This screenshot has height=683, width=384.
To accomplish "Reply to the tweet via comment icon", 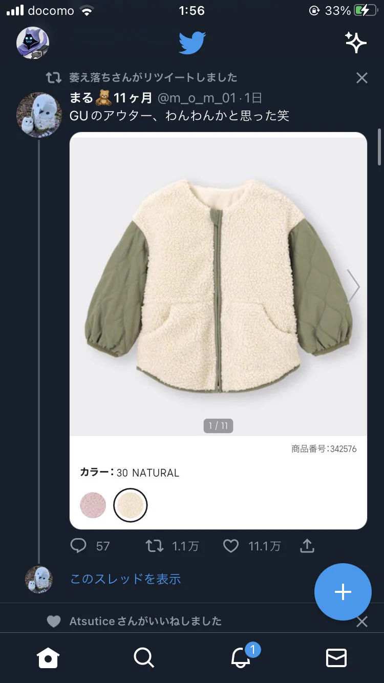I will 78,546.
